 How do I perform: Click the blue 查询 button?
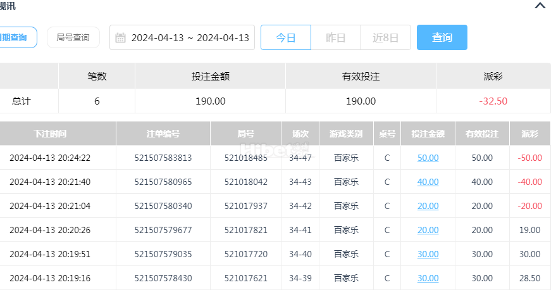(x=442, y=37)
